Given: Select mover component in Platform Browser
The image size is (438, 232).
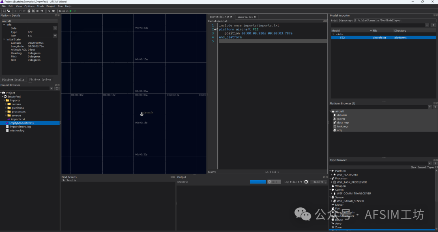Looking at the screenshot, I should 341,119.
